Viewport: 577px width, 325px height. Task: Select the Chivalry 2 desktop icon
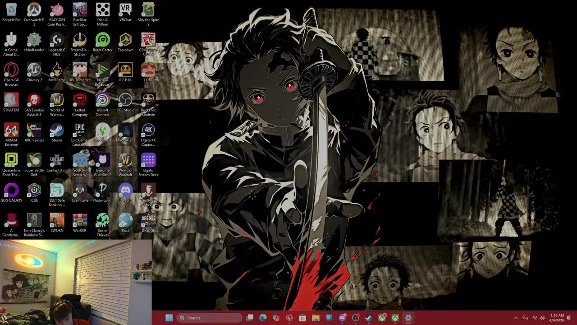click(x=34, y=73)
